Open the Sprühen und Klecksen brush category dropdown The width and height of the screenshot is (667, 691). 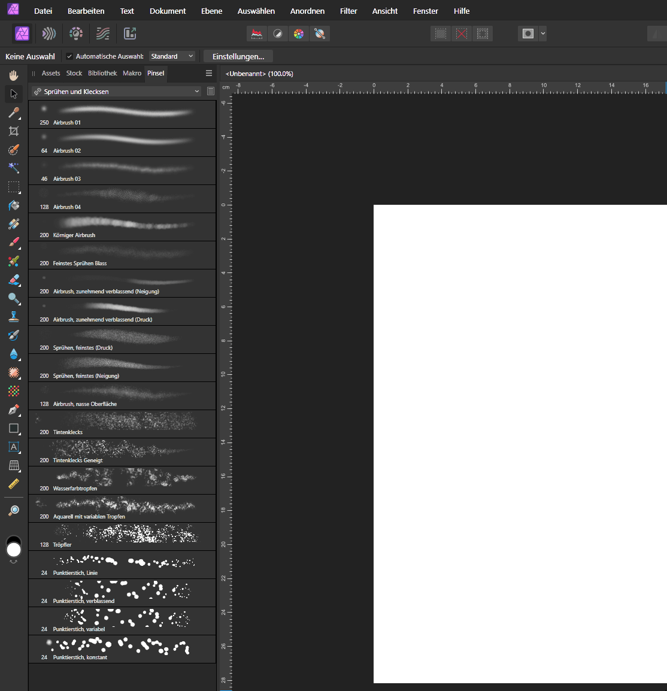(116, 92)
